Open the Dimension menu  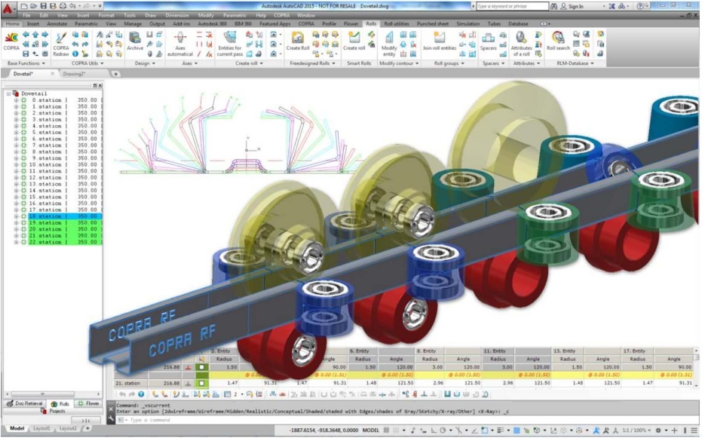pyautogui.click(x=177, y=15)
